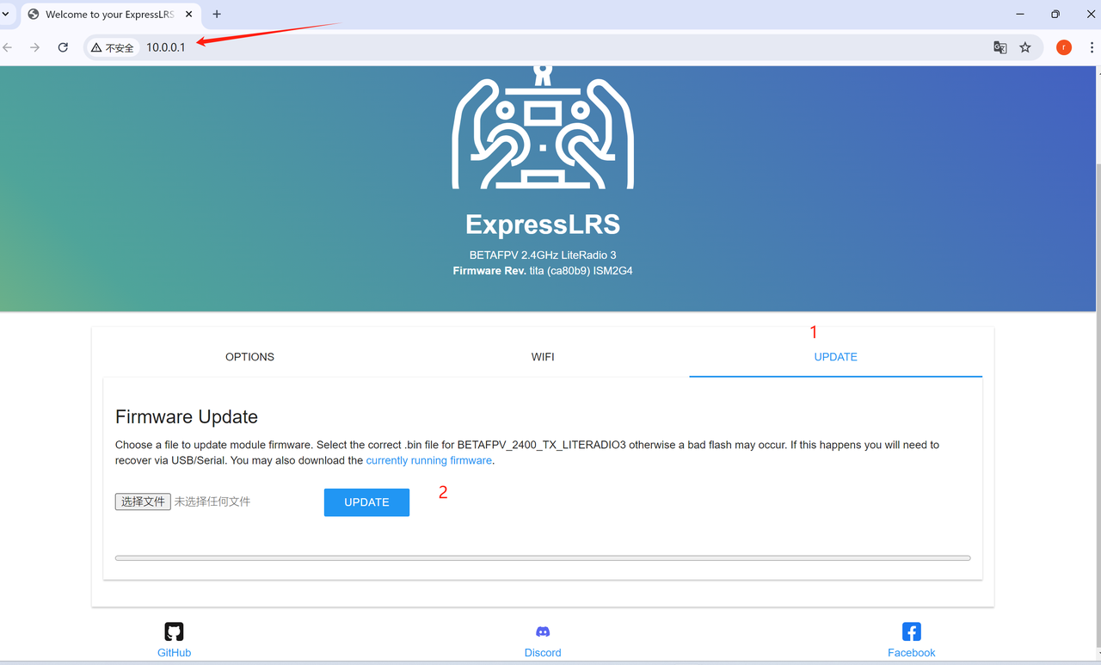1101x665 pixels.
Task: Click the 未选择任何文件 file status text
Action: 212,502
